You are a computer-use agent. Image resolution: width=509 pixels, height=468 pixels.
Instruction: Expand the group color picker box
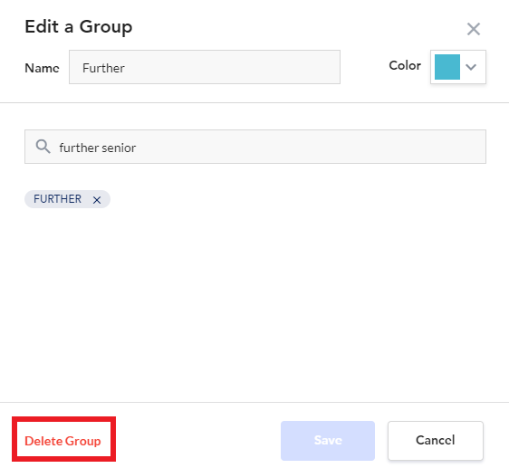[458, 67]
